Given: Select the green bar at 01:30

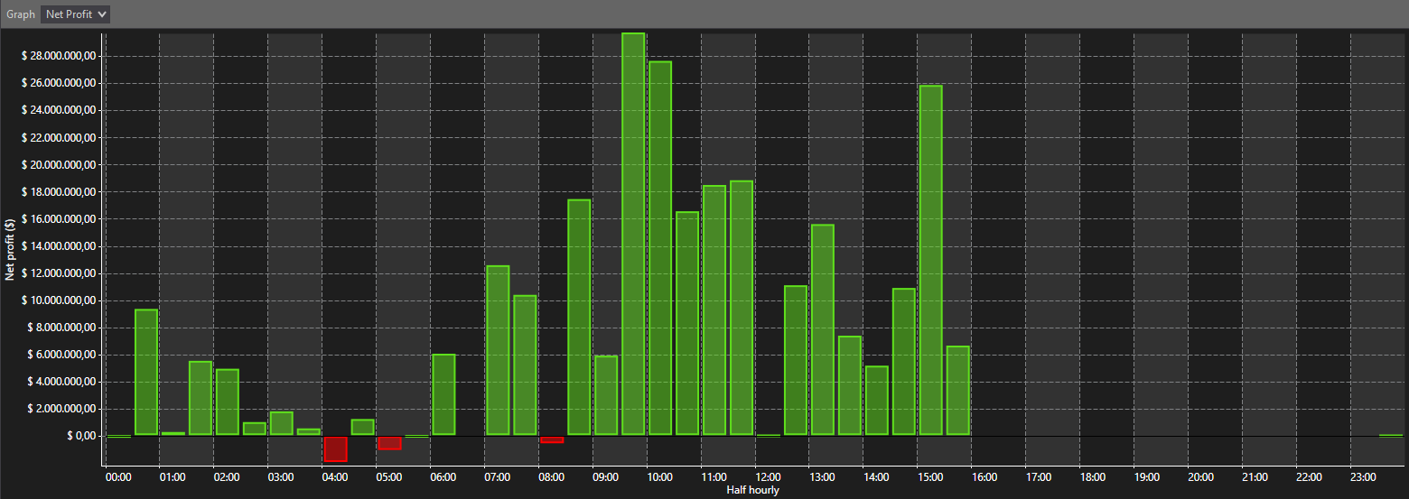Looking at the screenshot, I should [x=201, y=399].
